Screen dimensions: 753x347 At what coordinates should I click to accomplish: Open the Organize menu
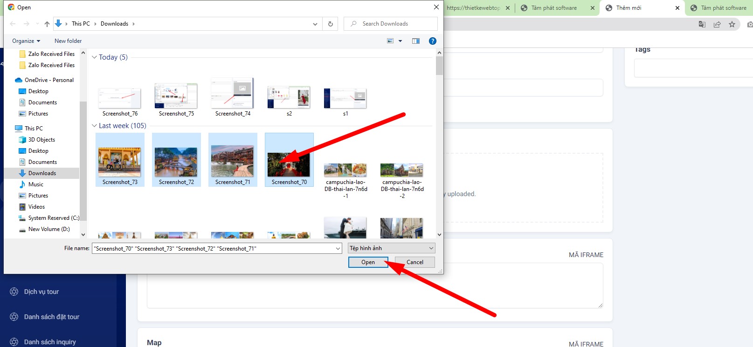point(26,41)
